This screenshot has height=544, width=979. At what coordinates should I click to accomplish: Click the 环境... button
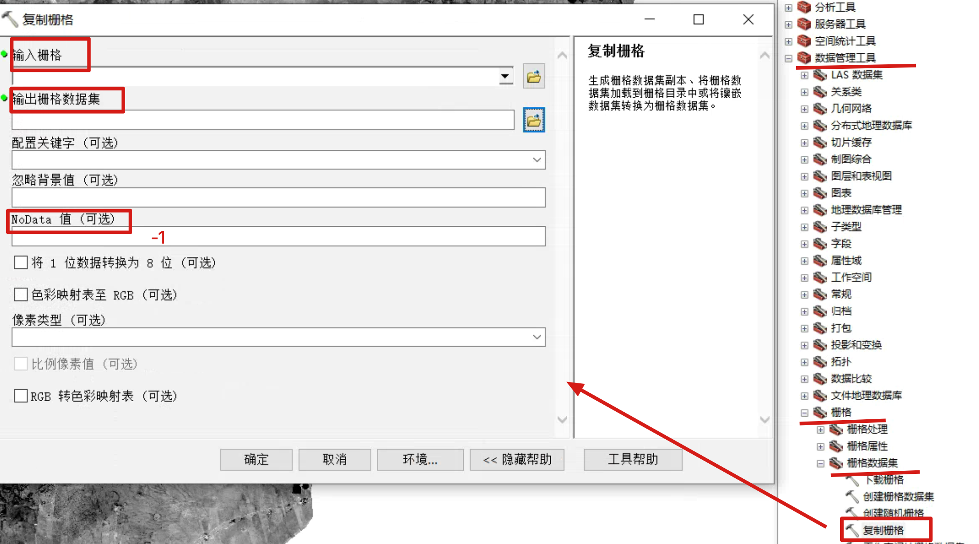tap(420, 460)
